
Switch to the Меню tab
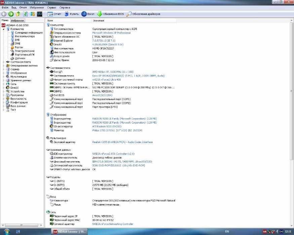(5, 20)
